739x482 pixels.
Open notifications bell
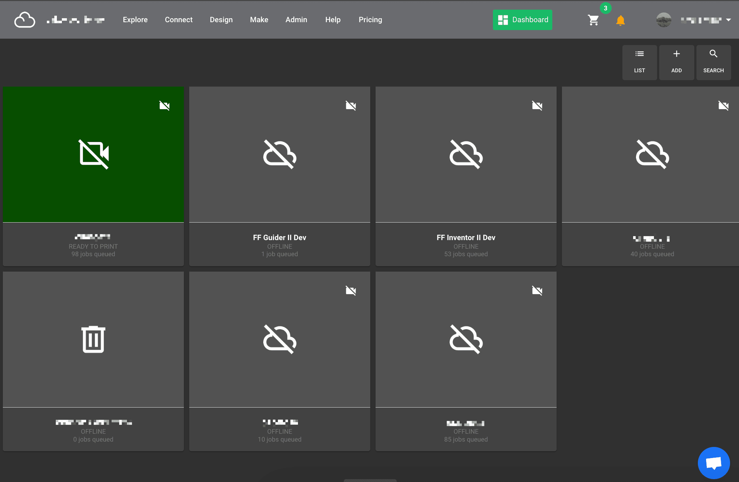pos(621,20)
